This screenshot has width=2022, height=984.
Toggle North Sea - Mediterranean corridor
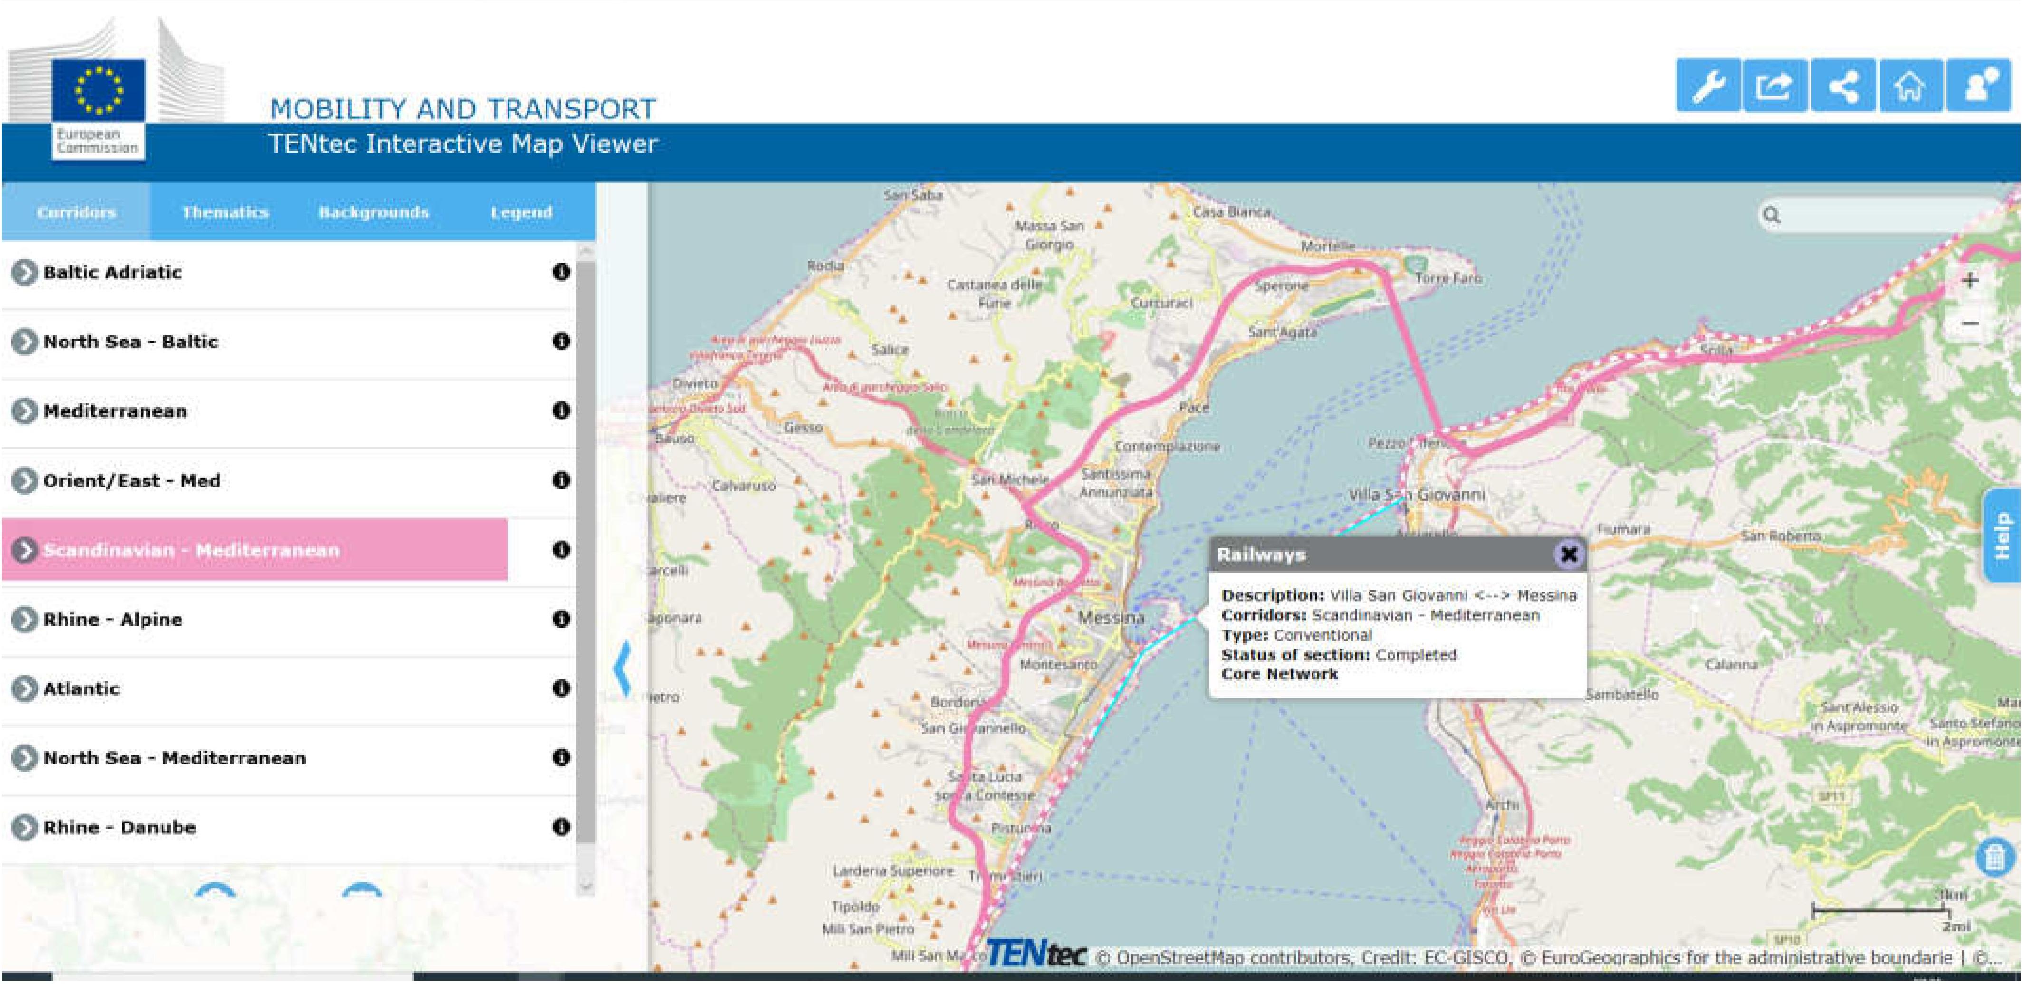coord(174,758)
